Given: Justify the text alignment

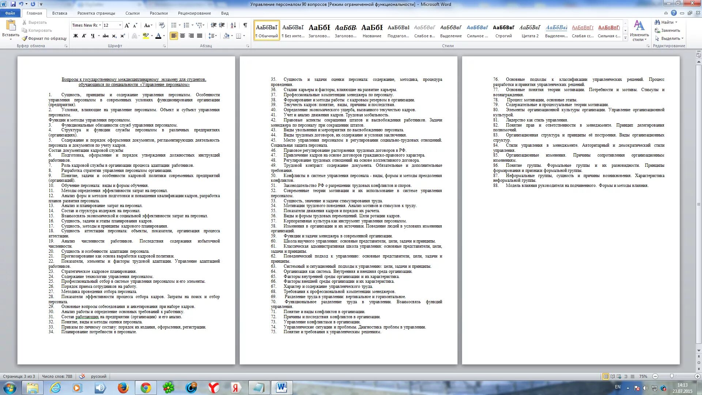Looking at the screenshot, I should (200, 36).
